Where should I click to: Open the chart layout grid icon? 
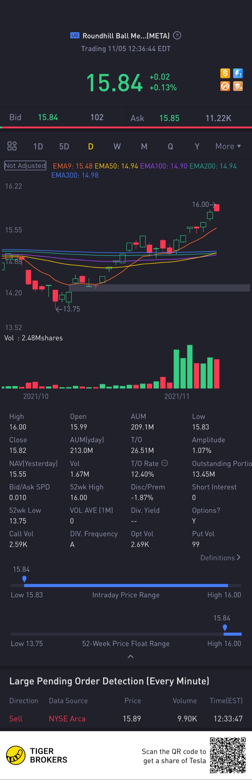pos(12,146)
